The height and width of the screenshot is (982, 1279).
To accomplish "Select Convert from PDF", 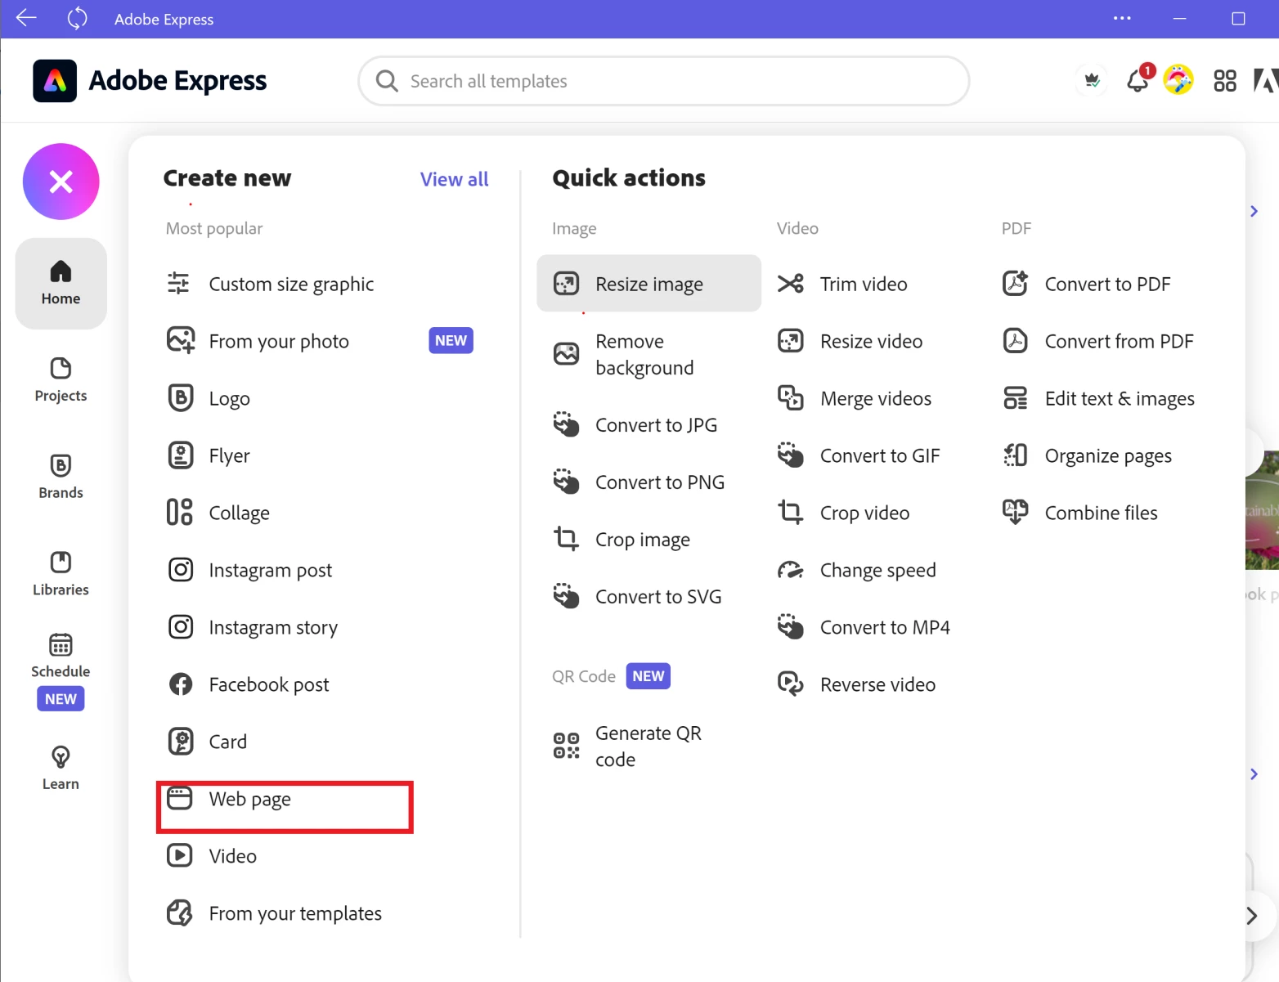I will [1099, 341].
